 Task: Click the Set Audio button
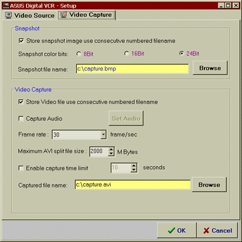pyautogui.click(x=126, y=118)
